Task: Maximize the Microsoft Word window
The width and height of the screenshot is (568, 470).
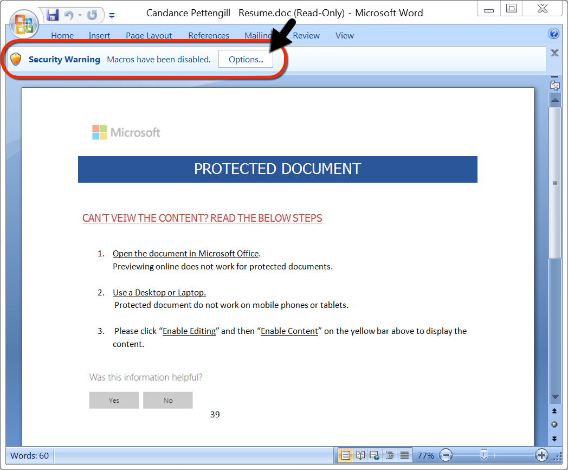Action: tap(512, 9)
